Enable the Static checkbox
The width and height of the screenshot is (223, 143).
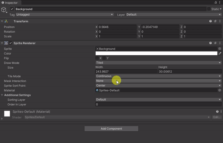[x=209, y=9]
